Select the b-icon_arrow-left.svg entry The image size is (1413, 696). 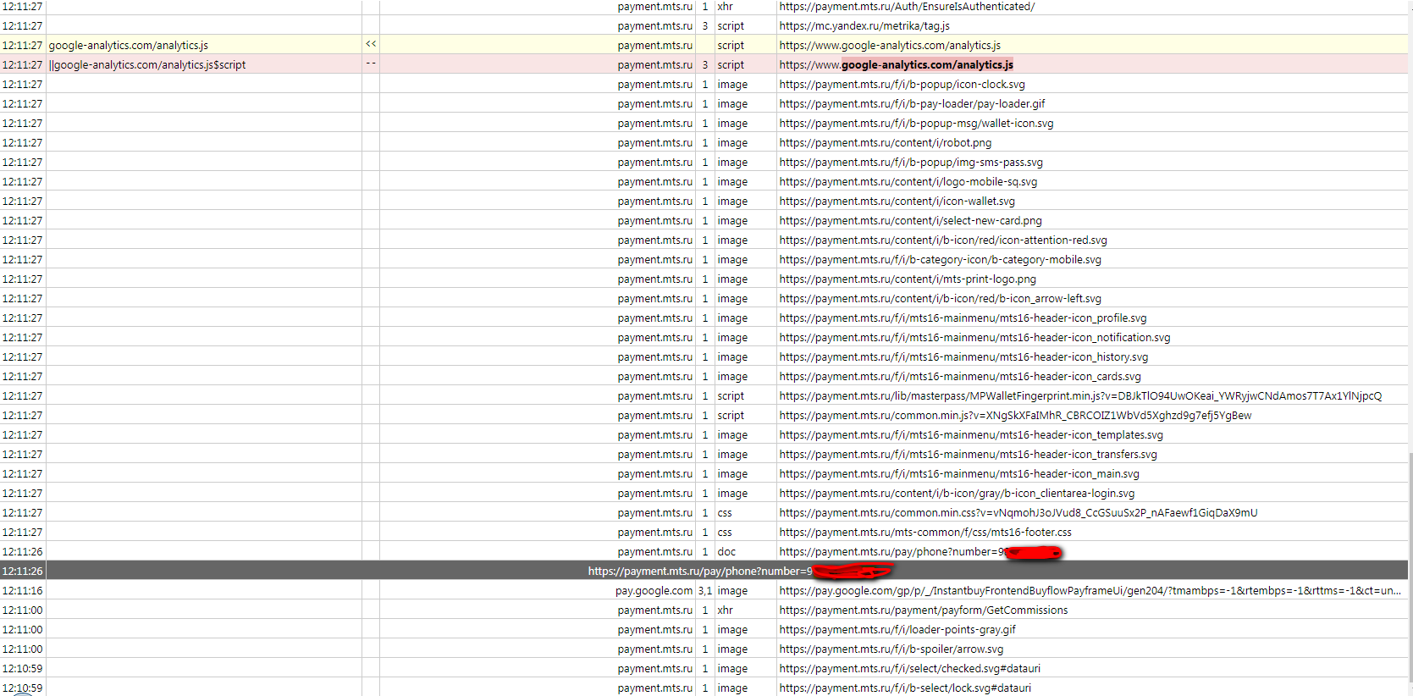click(x=940, y=299)
